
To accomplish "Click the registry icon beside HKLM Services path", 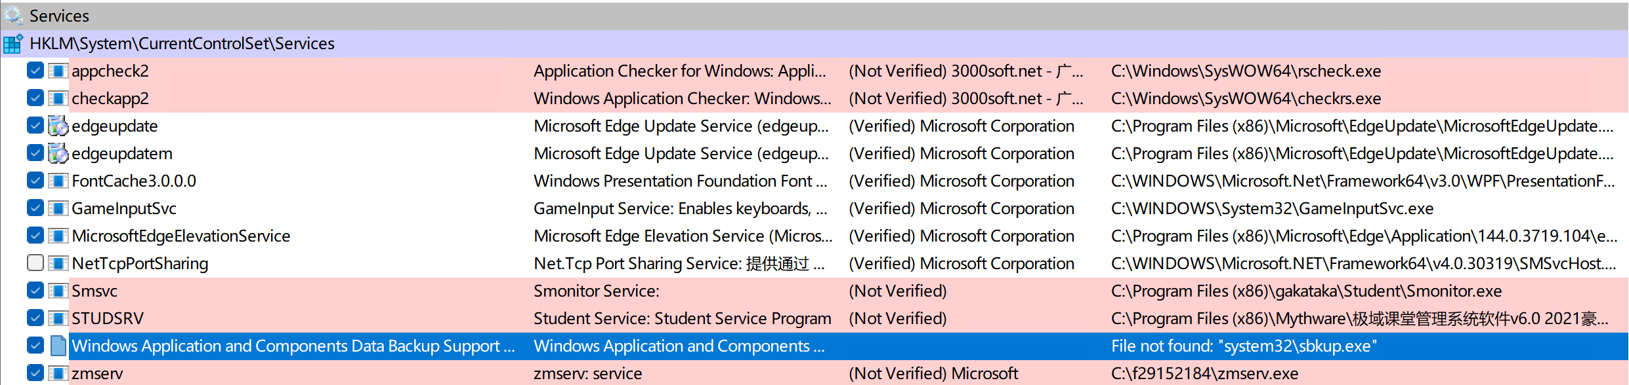I will point(13,44).
